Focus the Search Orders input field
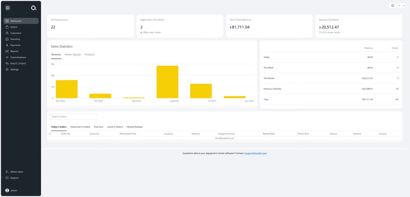The image size is (410, 197). (74, 117)
